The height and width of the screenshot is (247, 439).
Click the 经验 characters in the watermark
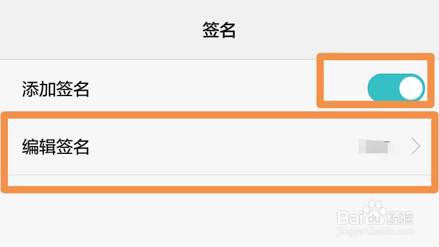(400, 218)
